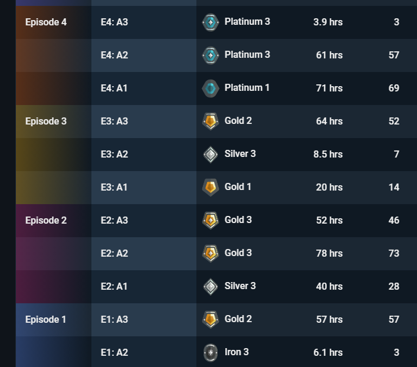Click the 69 matches count for E4: A1

pyautogui.click(x=393, y=89)
